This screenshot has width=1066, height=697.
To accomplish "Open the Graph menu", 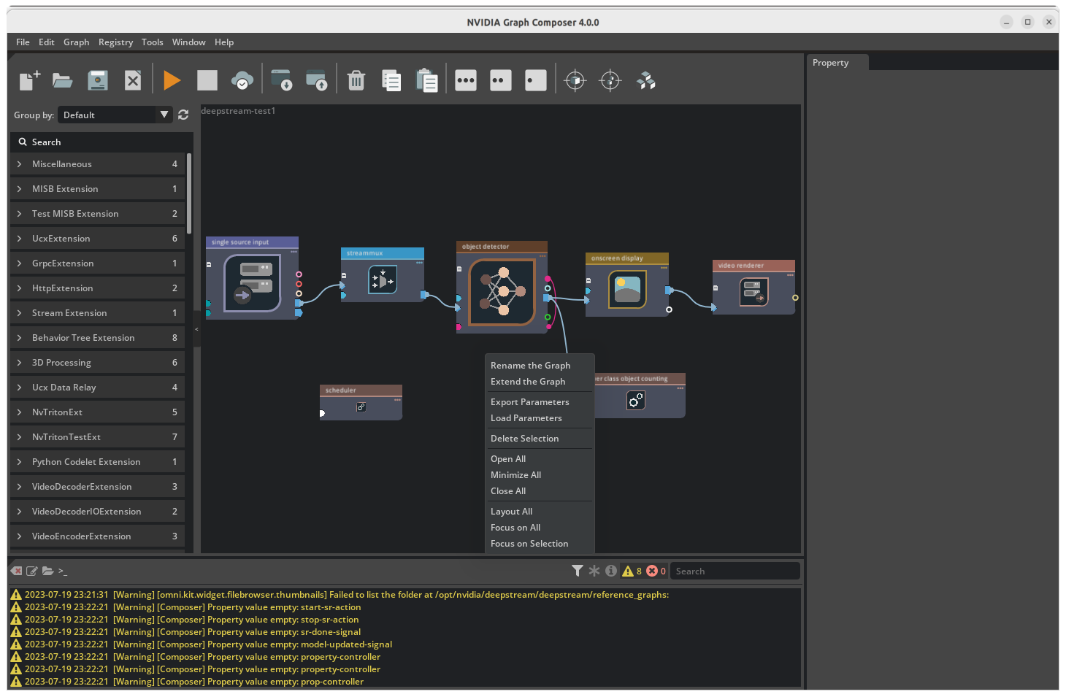I will pos(76,42).
